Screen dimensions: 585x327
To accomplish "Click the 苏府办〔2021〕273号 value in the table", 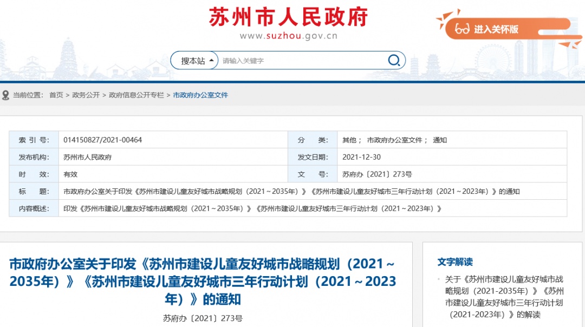I will [377, 175].
